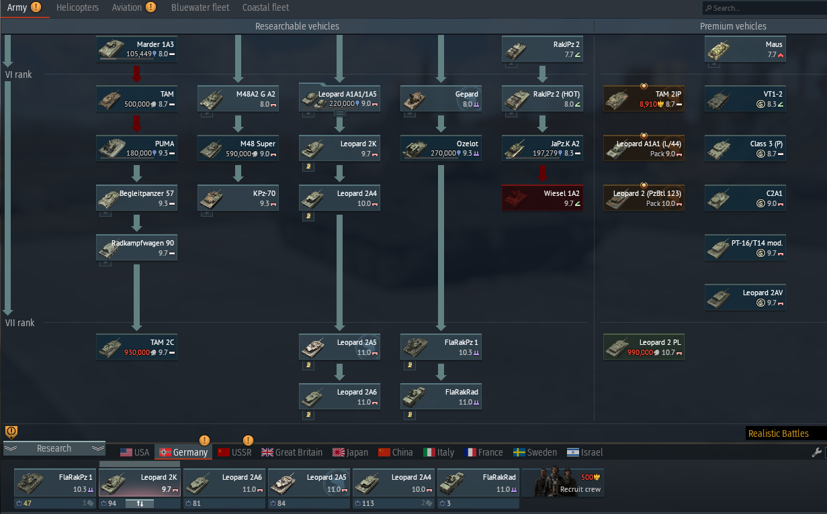This screenshot has height=514, width=827.
Task: Switch to the USSR nation
Action: coord(234,452)
